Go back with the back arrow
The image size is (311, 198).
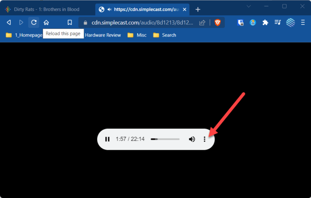tap(9, 22)
